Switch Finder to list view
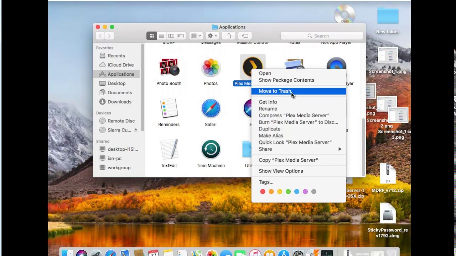This screenshot has width=456, height=256. coord(161,36)
